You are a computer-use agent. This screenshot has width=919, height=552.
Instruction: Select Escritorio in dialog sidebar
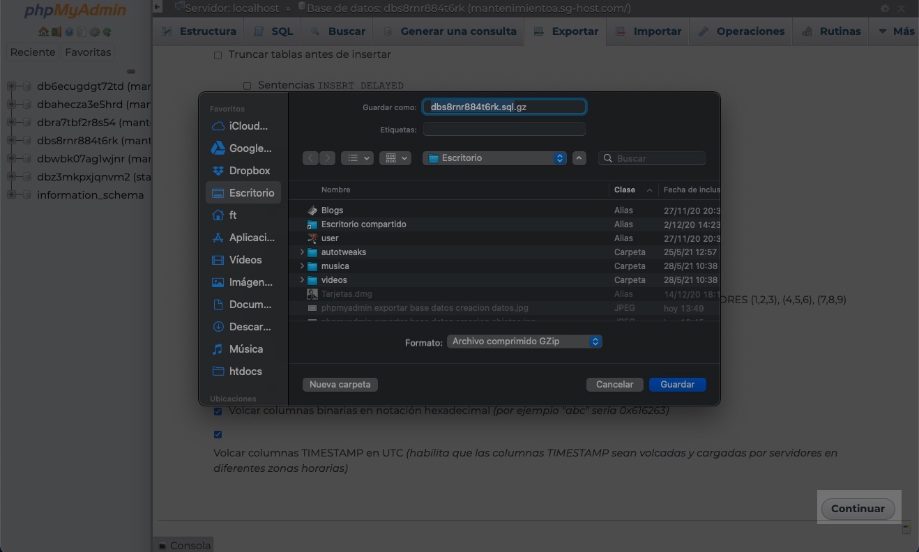coord(243,193)
